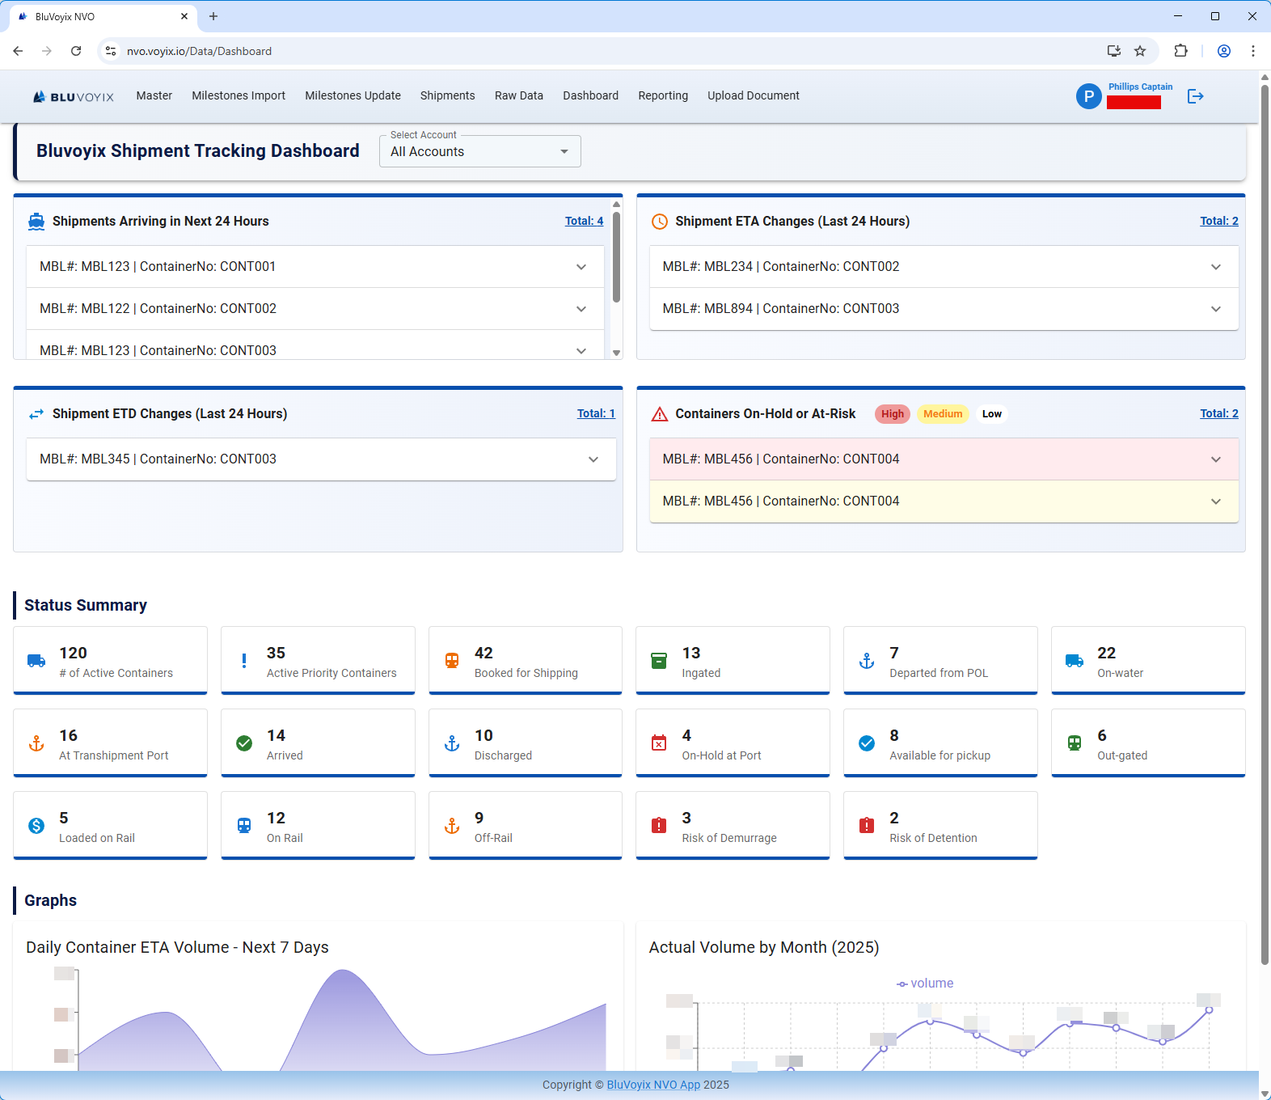Click the truck icon on Active Containers card
Viewport: 1271px width, 1100px height.
click(36, 661)
